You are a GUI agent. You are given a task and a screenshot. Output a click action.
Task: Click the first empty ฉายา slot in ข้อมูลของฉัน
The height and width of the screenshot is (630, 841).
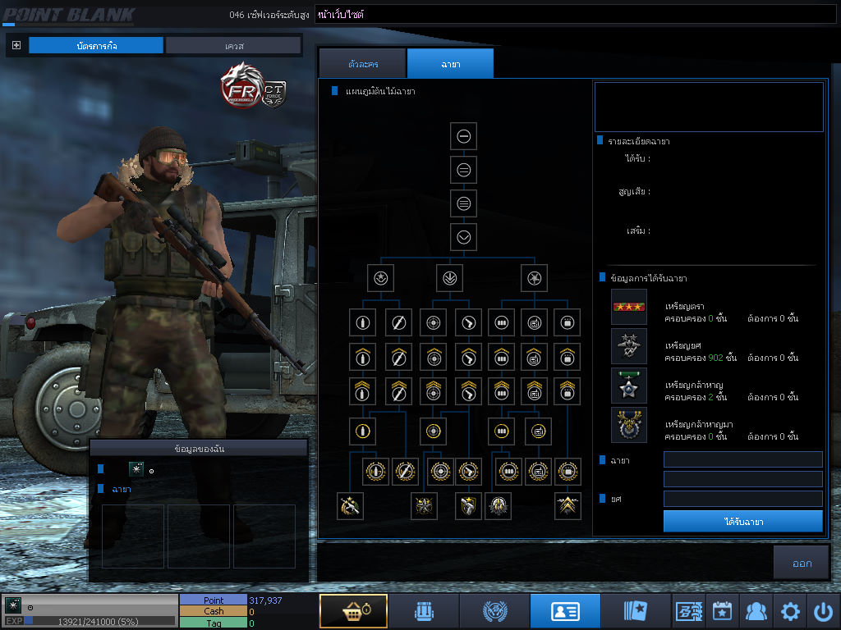132,536
